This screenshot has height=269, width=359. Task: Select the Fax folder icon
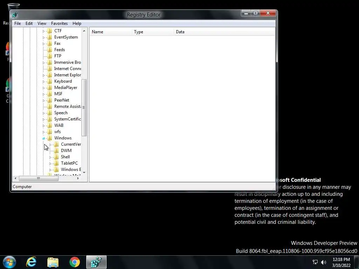pyautogui.click(x=49, y=43)
